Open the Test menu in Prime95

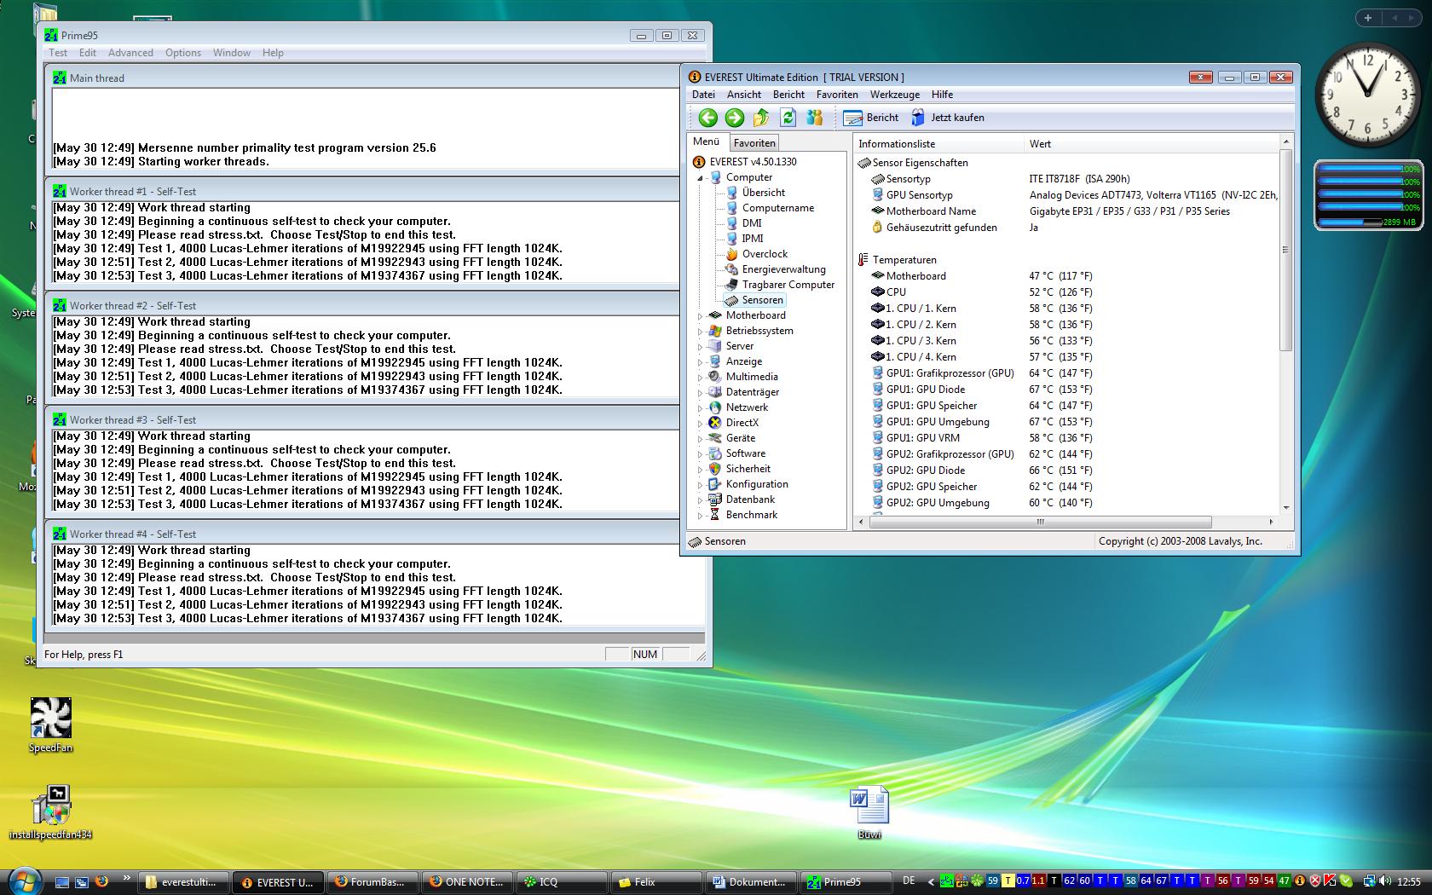pyautogui.click(x=58, y=53)
